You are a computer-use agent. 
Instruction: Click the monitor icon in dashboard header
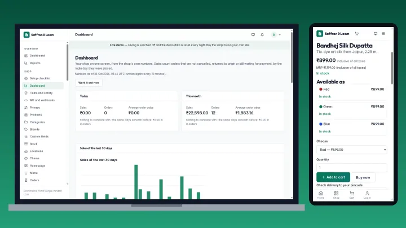point(253,35)
